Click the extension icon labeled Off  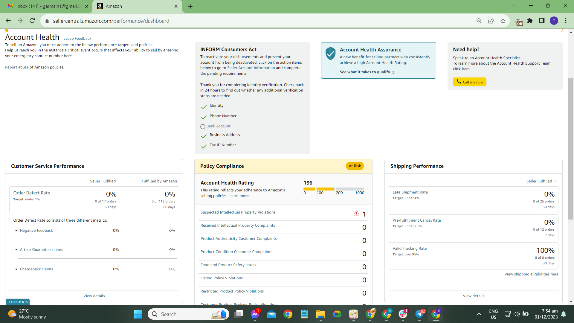pos(519,22)
